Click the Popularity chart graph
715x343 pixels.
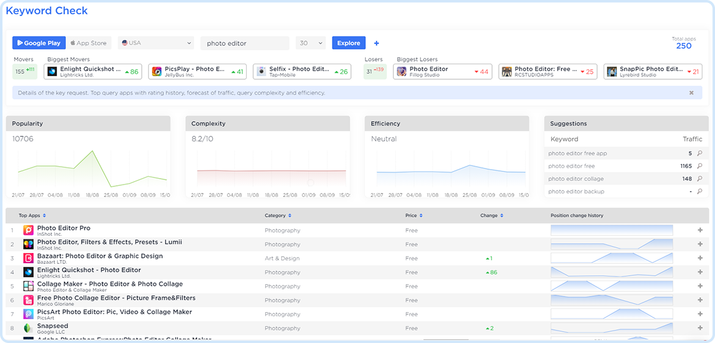(x=89, y=170)
